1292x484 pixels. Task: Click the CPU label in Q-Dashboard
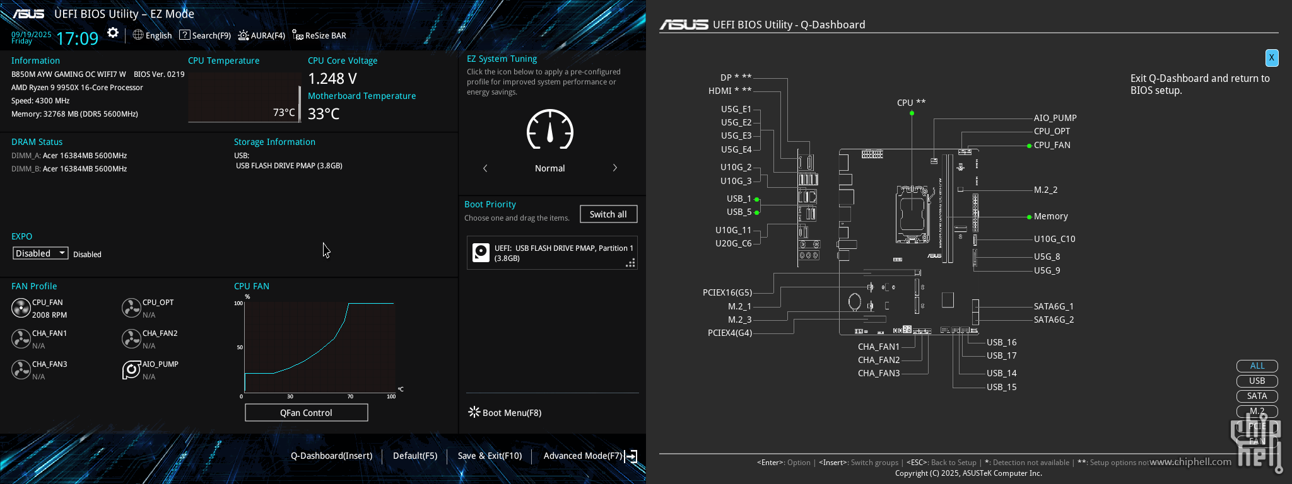click(x=911, y=103)
